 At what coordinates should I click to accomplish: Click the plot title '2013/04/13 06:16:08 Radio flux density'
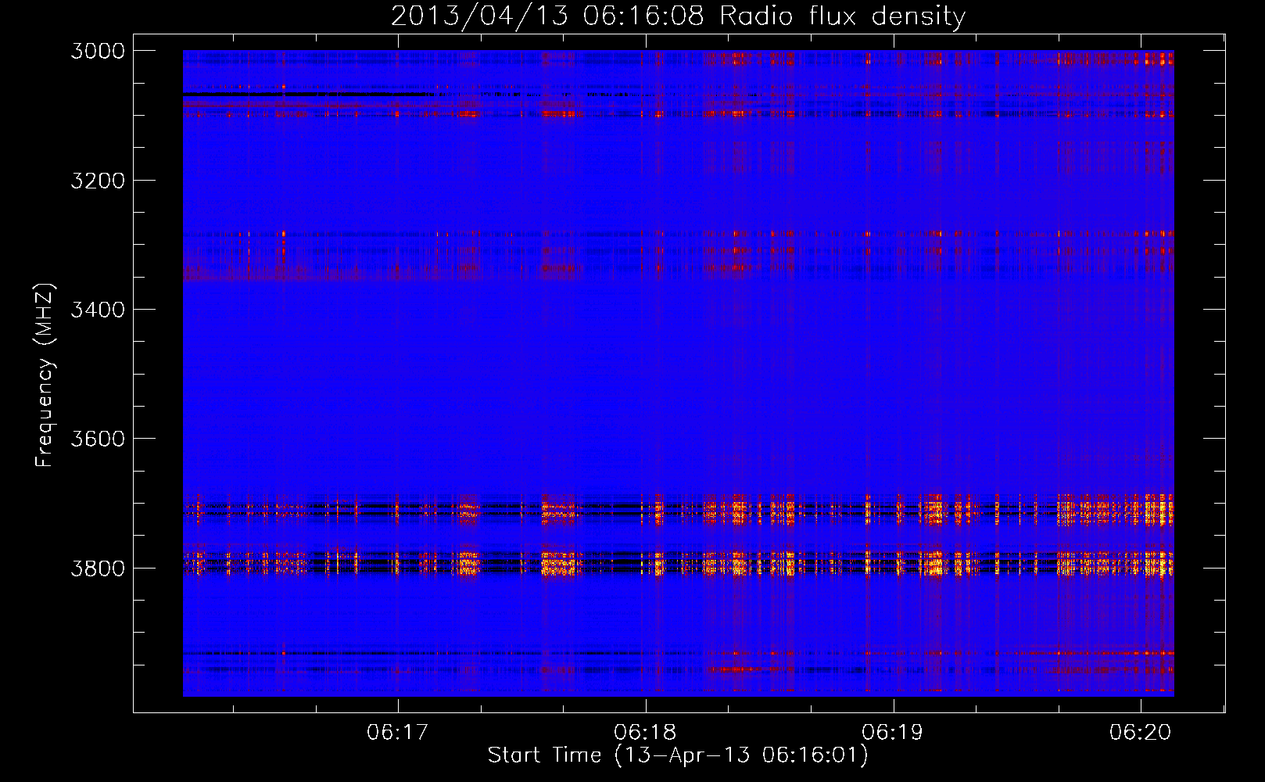point(678,16)
